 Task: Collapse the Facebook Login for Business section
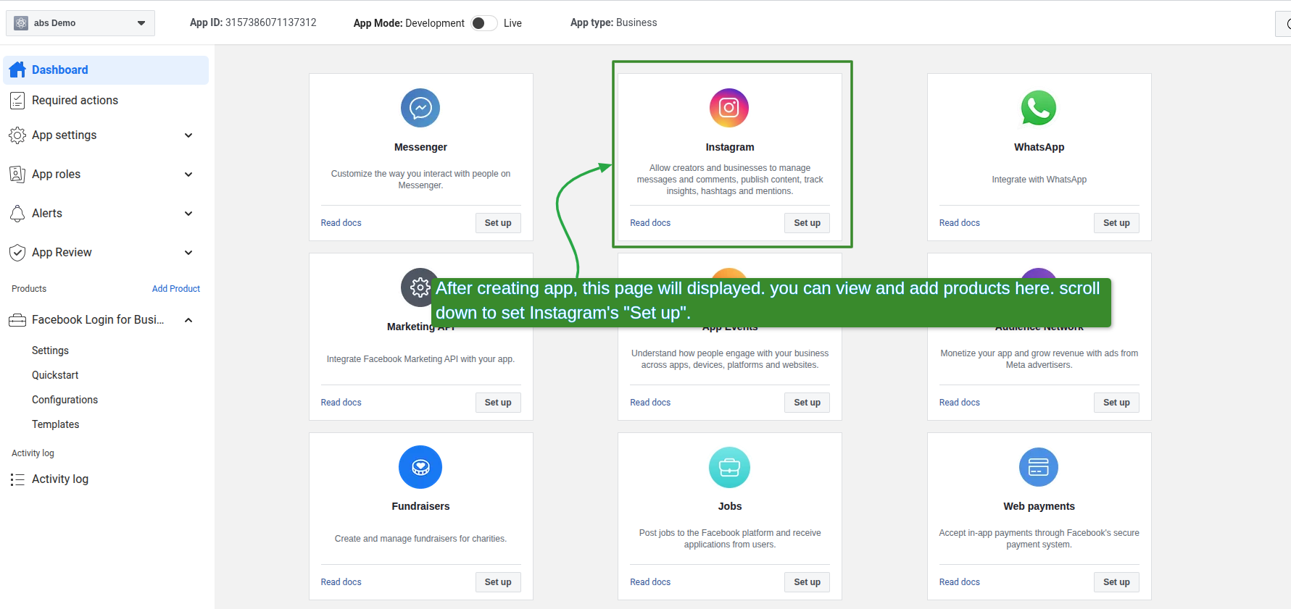pyautogui.click(x=188, y=320)
